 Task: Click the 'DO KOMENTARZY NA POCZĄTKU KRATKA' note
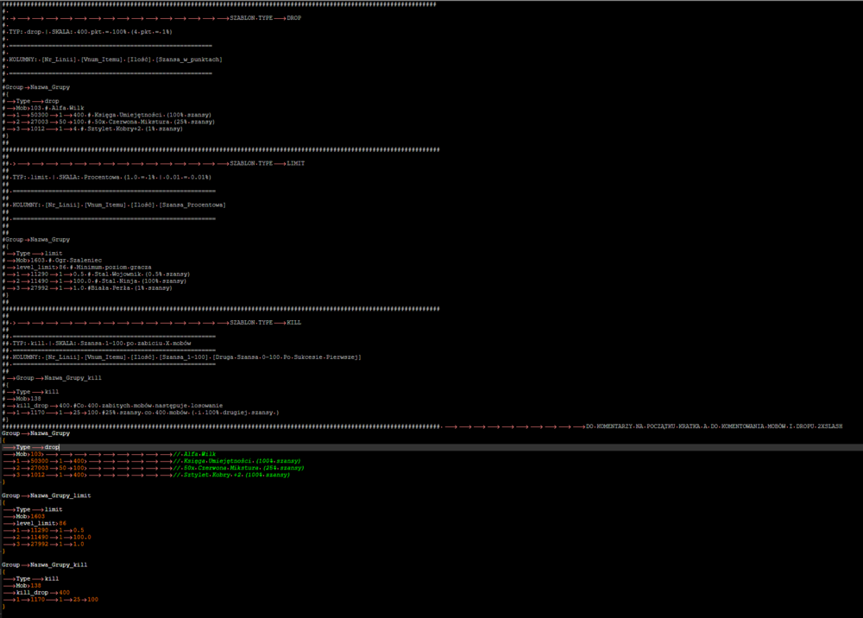651,426
